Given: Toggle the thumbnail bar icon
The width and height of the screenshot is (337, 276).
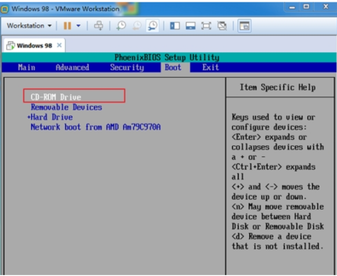Looking at the screenshot, I should point(191,26).
